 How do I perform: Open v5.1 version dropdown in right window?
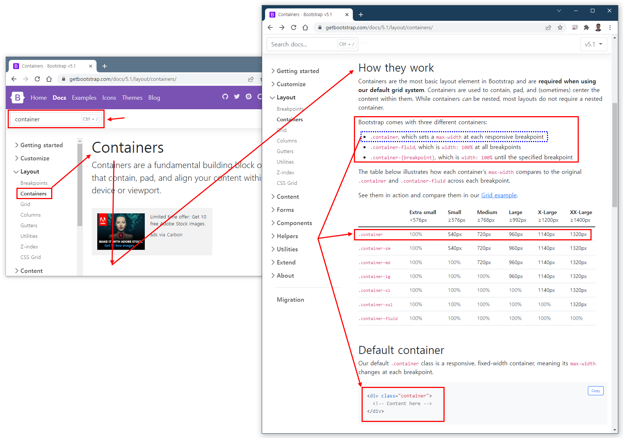click(593, 44)
